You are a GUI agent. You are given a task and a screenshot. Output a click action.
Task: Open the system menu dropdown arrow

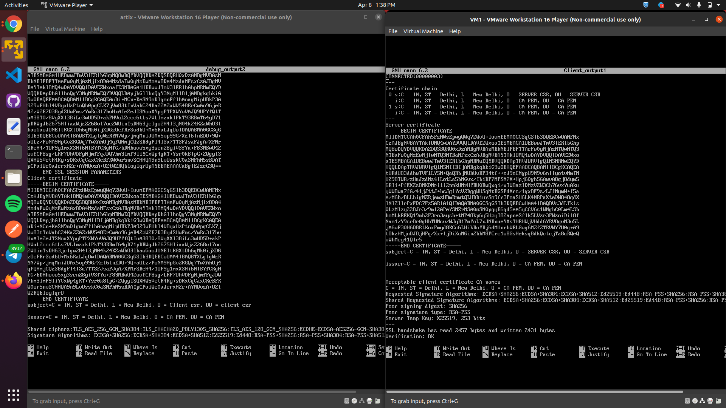pos(718,5)
